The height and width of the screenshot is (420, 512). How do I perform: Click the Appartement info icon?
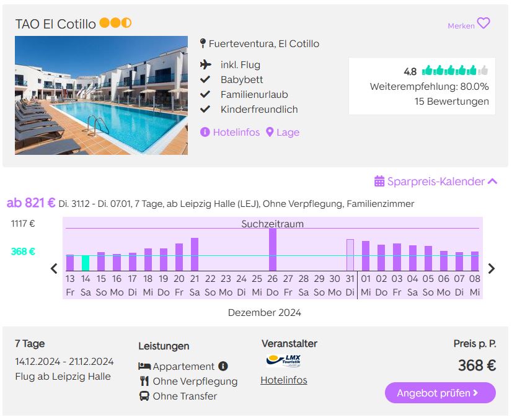coord(223,366)
